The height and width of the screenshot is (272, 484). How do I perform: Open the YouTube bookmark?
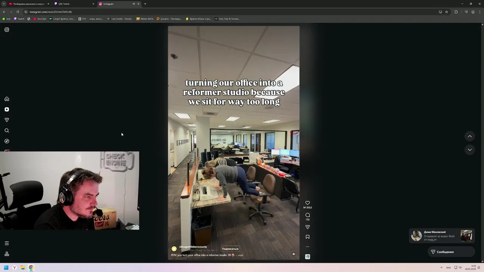click(x=40, y=19)
